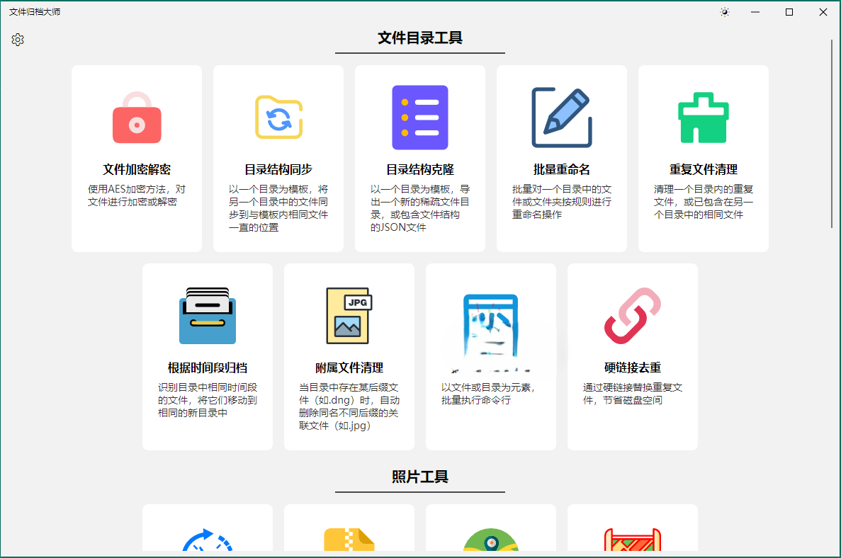Click the blue circular arrow photo tool icon
The image size is (841, 558).
click(x=208, y=540)
